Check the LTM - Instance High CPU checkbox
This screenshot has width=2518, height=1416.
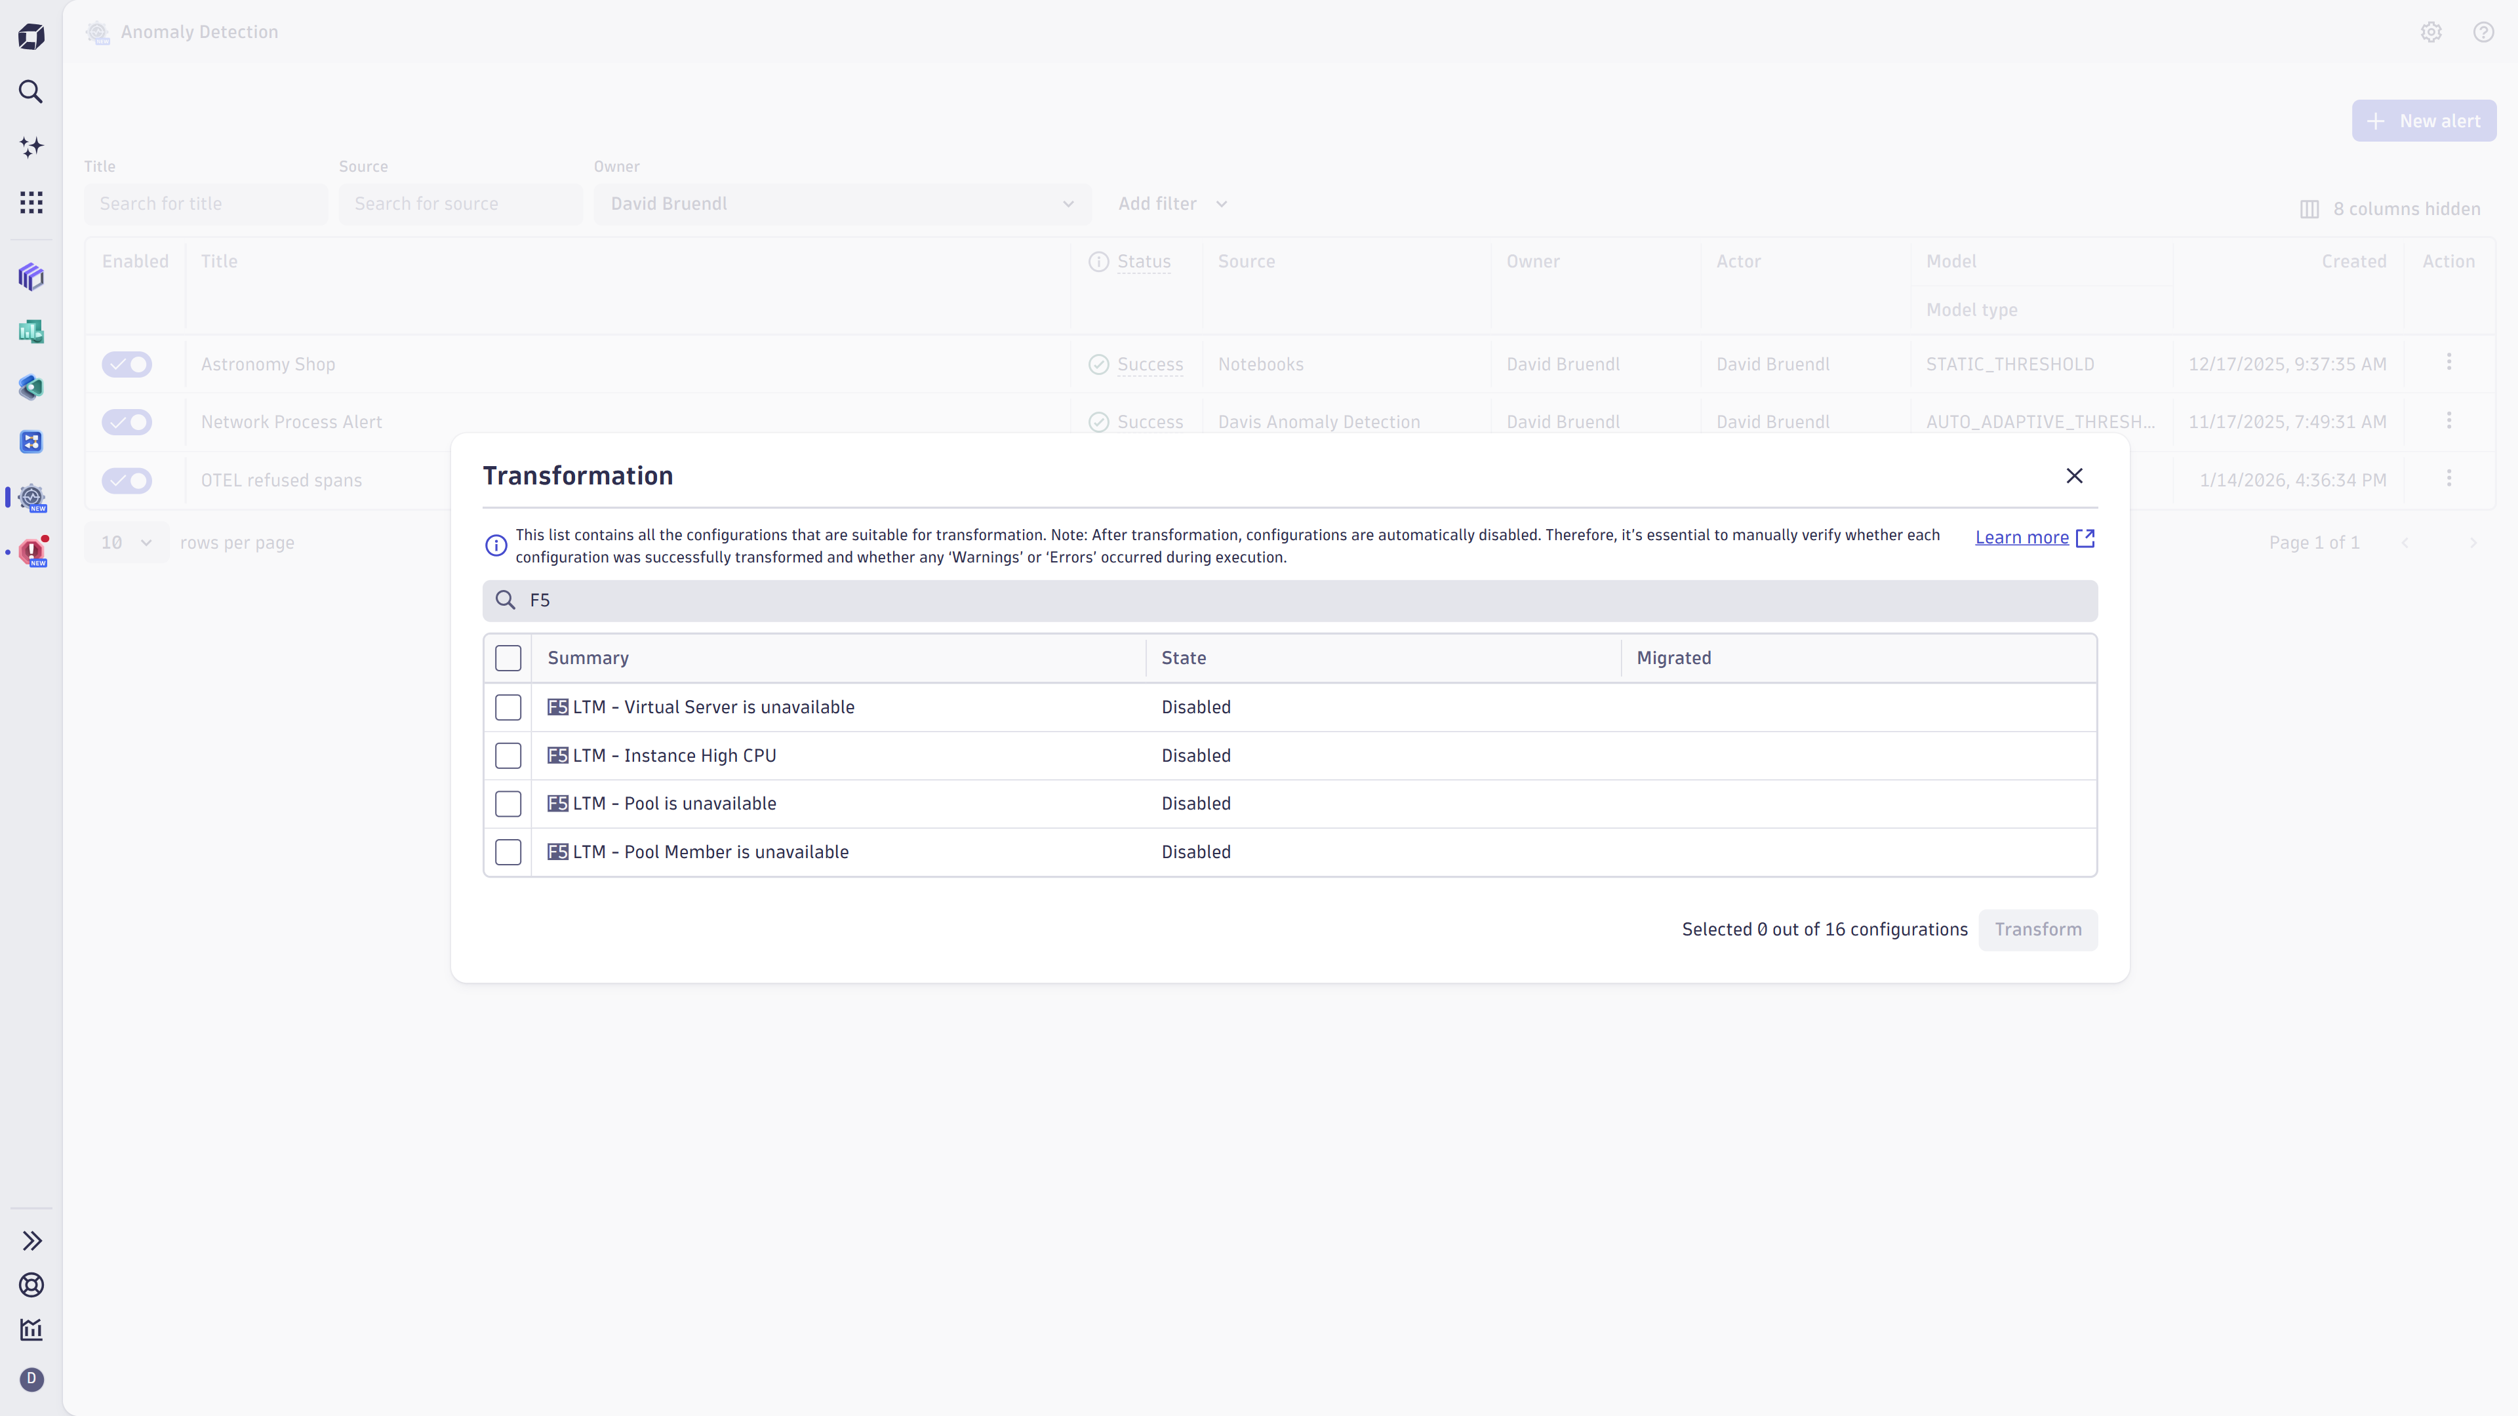508,755
